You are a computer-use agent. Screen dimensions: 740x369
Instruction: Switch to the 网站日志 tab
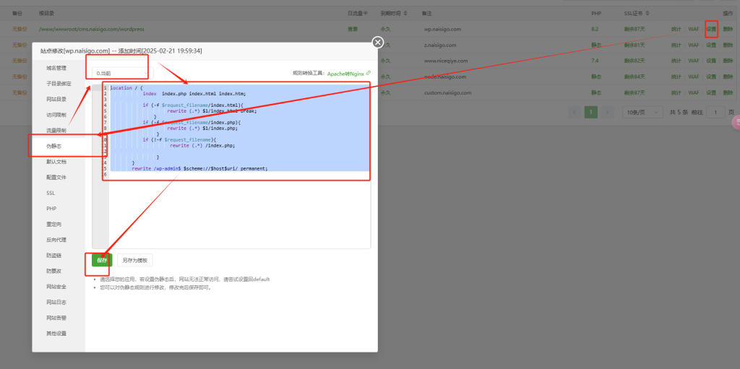56,302
